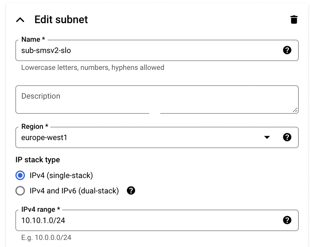View help for dual-stack IP option
Image resolution: width=310 pixels, height=247 pixels.
tap(131, 191)
